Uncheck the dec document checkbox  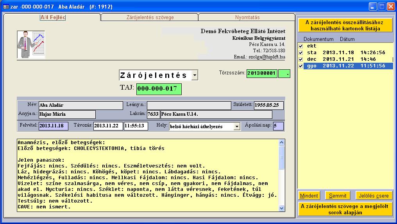click(300, 59)
